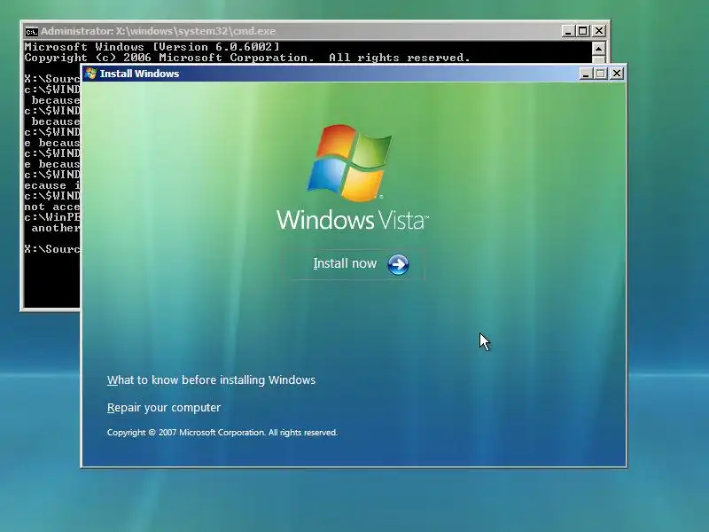Click the Copyright 2006 Microsoft Corporation line in cmd

[247, 58]
